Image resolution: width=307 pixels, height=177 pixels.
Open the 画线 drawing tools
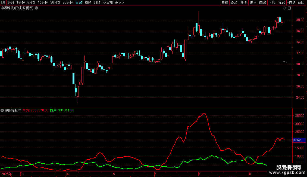click(x=262, y=2)
